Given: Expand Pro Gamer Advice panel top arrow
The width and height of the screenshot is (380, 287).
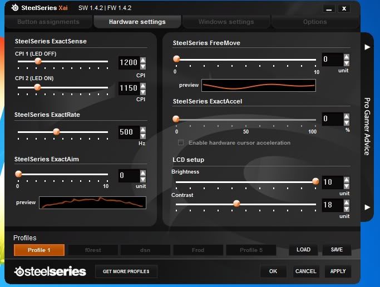Looking at the screenshot, I should click(367, 47).
